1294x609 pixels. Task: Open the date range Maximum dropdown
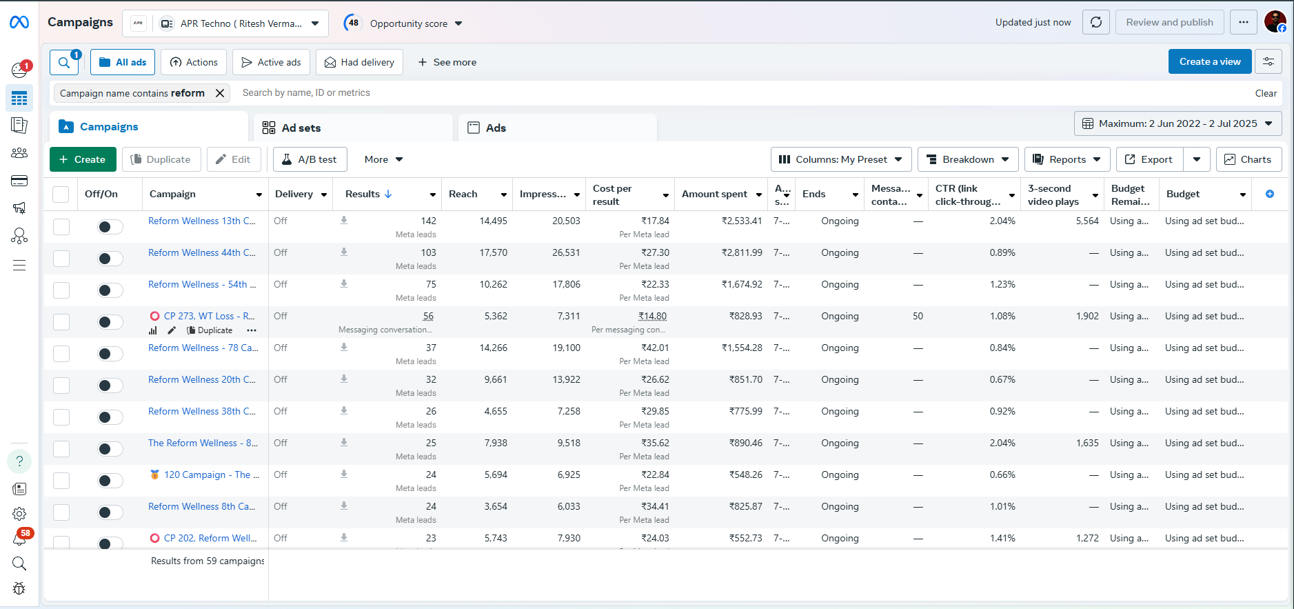pos(1177,123)
